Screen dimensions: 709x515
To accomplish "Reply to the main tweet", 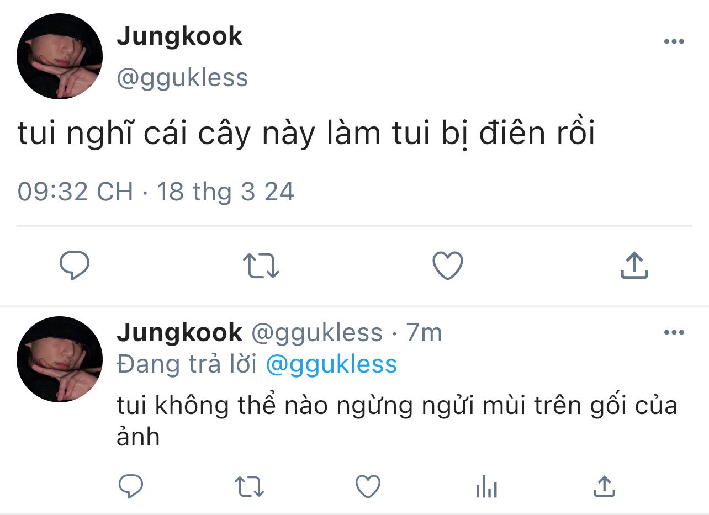I will point(75,266).
